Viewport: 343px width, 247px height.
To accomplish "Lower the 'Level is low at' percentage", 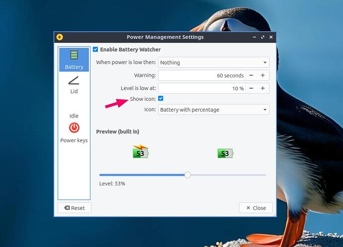I will [251, 88].
